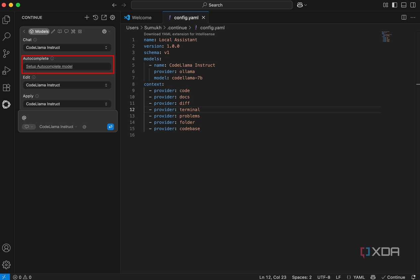Split the editor right

(404, 18)
